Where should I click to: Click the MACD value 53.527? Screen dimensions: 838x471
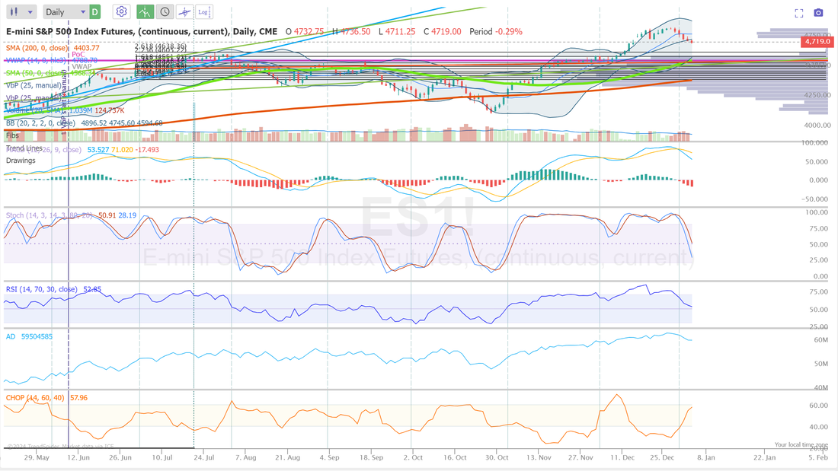pyautogui.click(x=98, y=150)
